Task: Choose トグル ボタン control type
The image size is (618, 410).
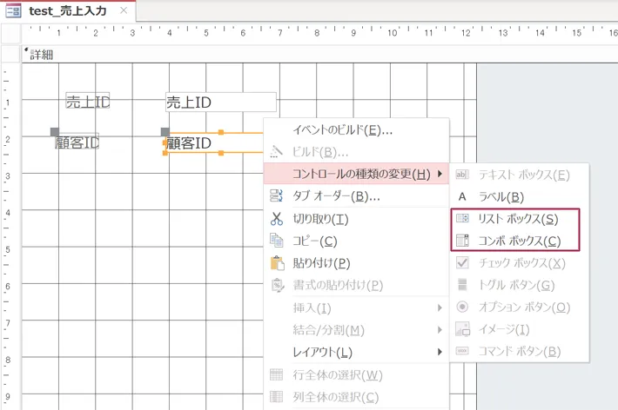Action: (x=516, y=285)
